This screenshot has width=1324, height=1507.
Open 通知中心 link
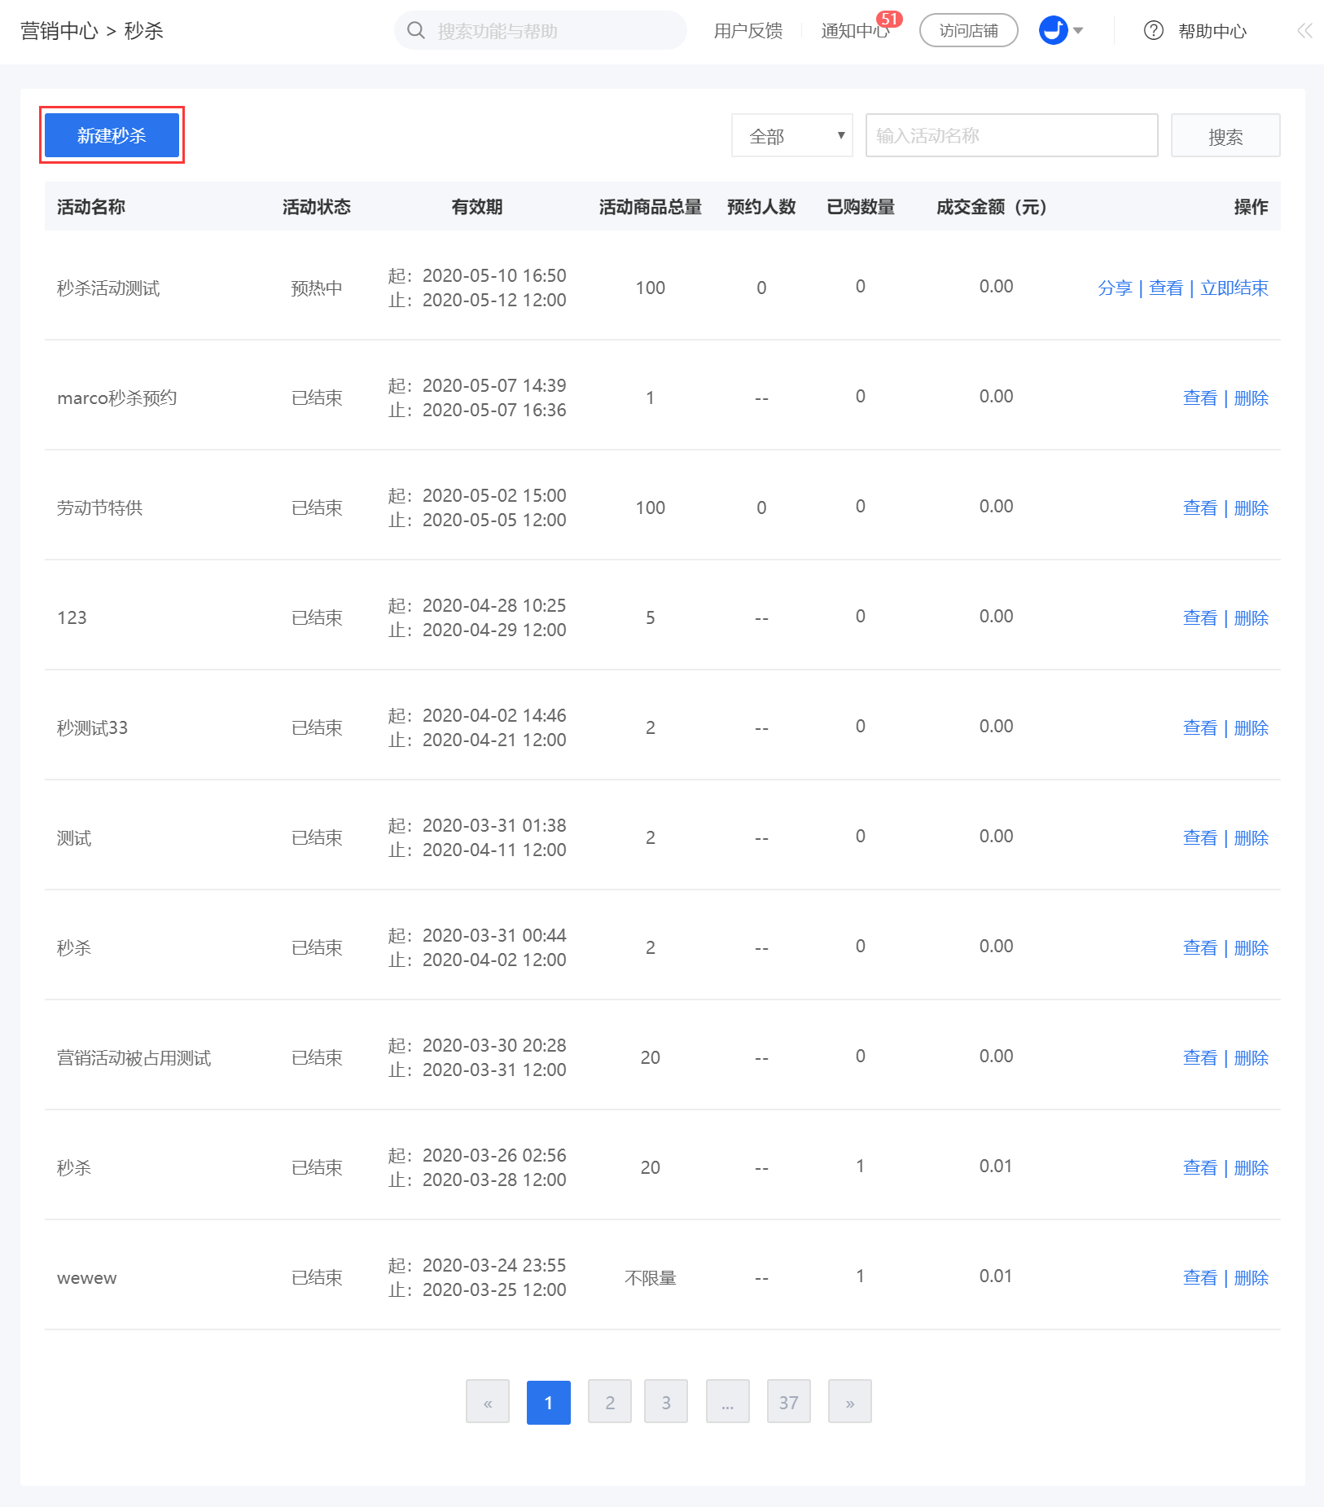point(854,31)
